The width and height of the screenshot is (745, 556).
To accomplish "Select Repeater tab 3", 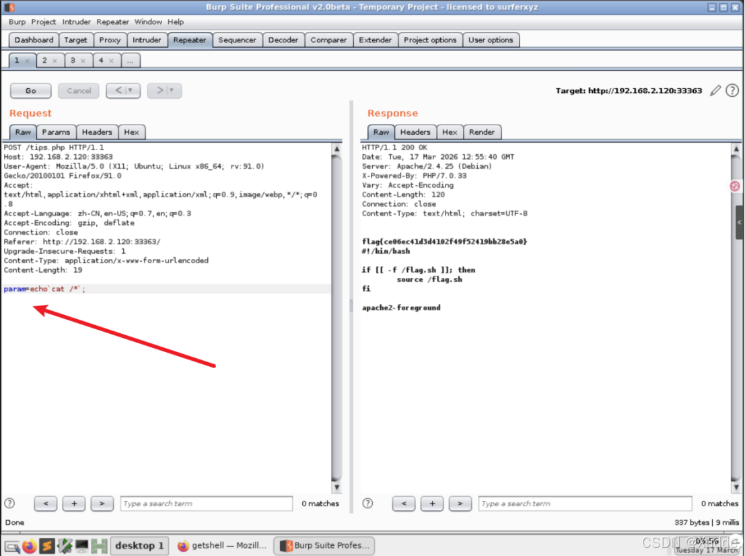I will pos(73,61).
